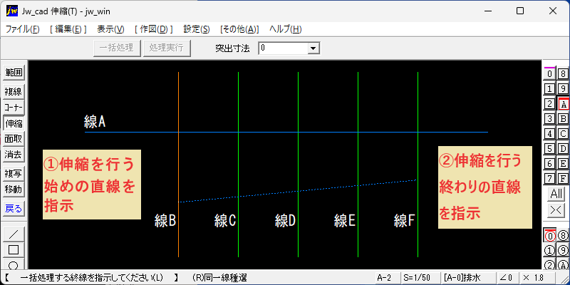570x285 pixels.
Task: Toggle layer F square button
Action: pyautogui.click(x=563, y=179)
